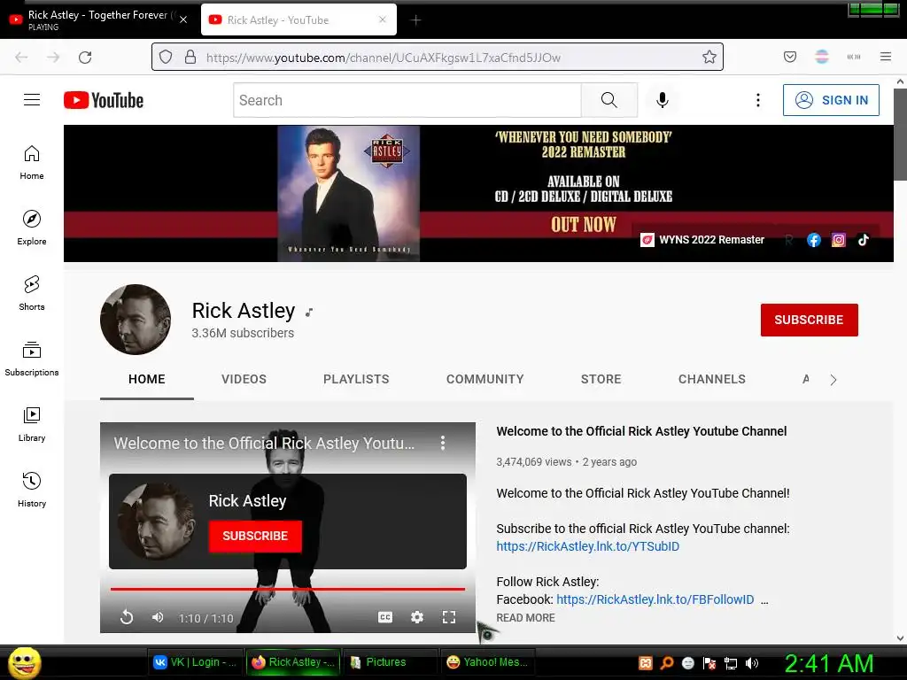Click the SIGN IN button
The height and width of the screenshot is (680, 907).
(831, 100)
